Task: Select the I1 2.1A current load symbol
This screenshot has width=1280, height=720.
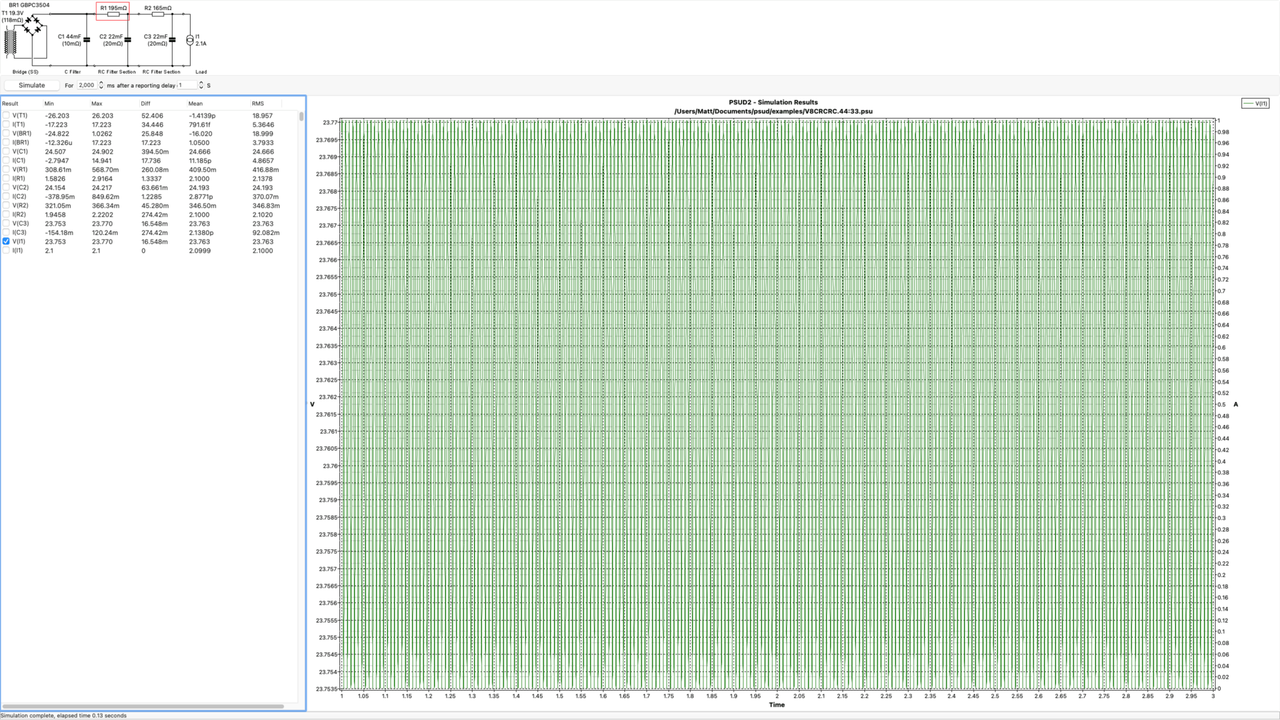Action: (190, 40)
